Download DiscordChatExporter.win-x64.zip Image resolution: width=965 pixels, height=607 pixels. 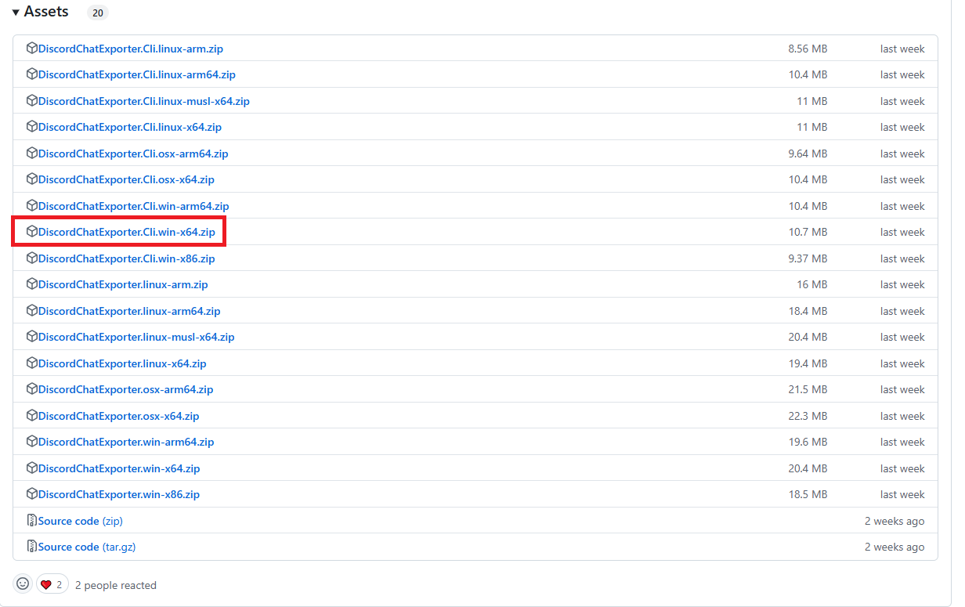click(119, 468)
